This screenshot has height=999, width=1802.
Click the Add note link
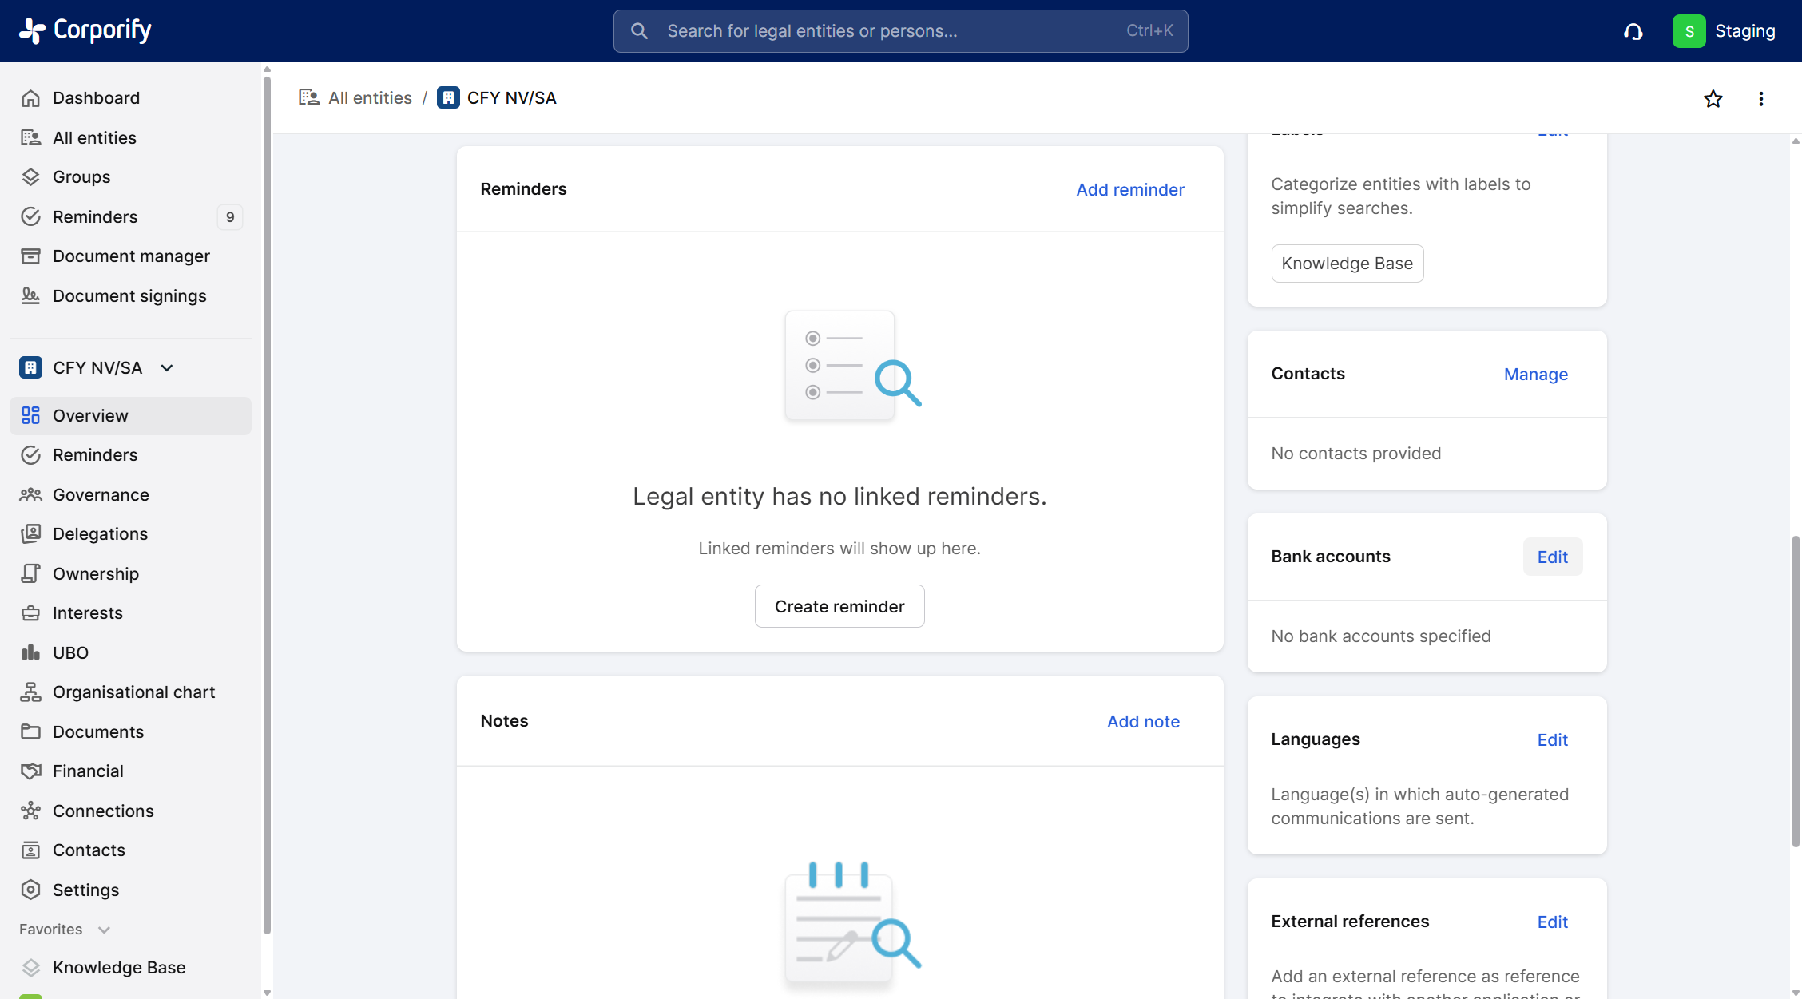pyautogui.click(x=1142, y=721)
